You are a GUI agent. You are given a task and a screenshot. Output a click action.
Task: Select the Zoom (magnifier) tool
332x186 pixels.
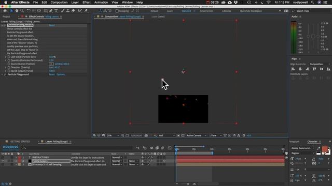click(22, 11)
